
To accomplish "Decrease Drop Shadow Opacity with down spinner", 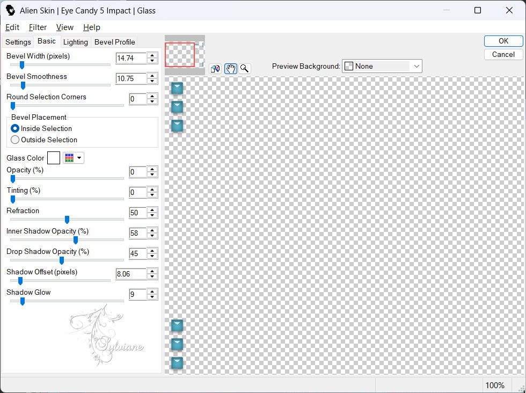I will pos(152,257).
